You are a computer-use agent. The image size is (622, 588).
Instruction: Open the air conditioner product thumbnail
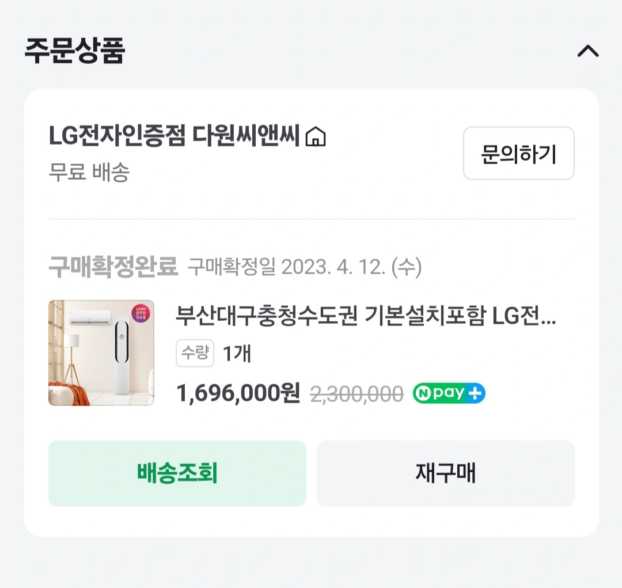tap(101, 352)
